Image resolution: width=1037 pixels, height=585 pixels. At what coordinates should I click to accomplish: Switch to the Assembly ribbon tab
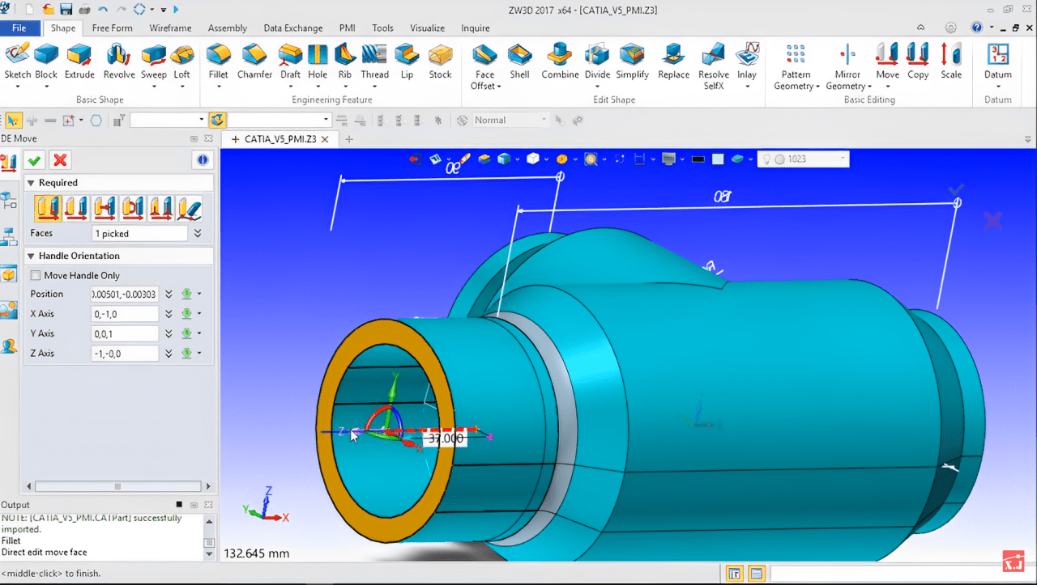(227, 28)
